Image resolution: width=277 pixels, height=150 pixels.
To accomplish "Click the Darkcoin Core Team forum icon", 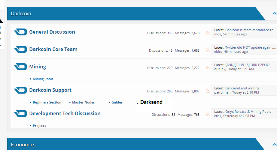I will [20, 49].
